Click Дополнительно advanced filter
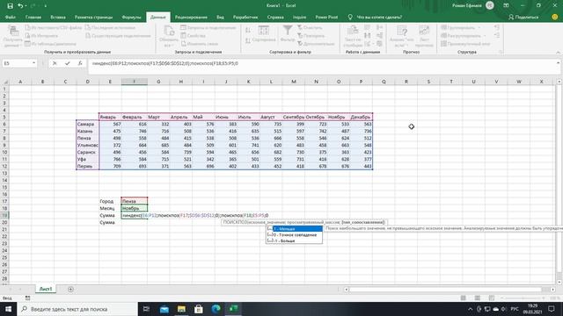Image resolution: width=563 pixels, height=316 pixels. coord(316,44)
